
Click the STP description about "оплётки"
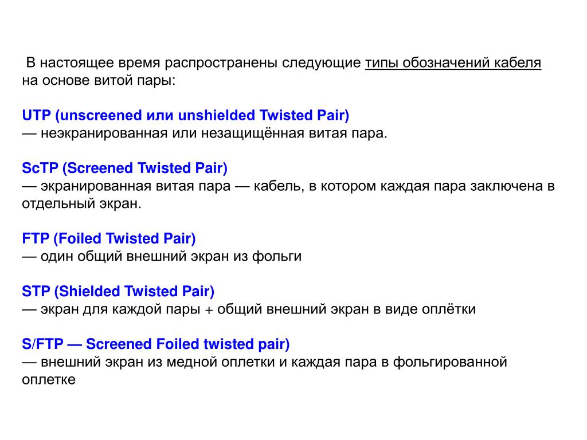(259, 309)
